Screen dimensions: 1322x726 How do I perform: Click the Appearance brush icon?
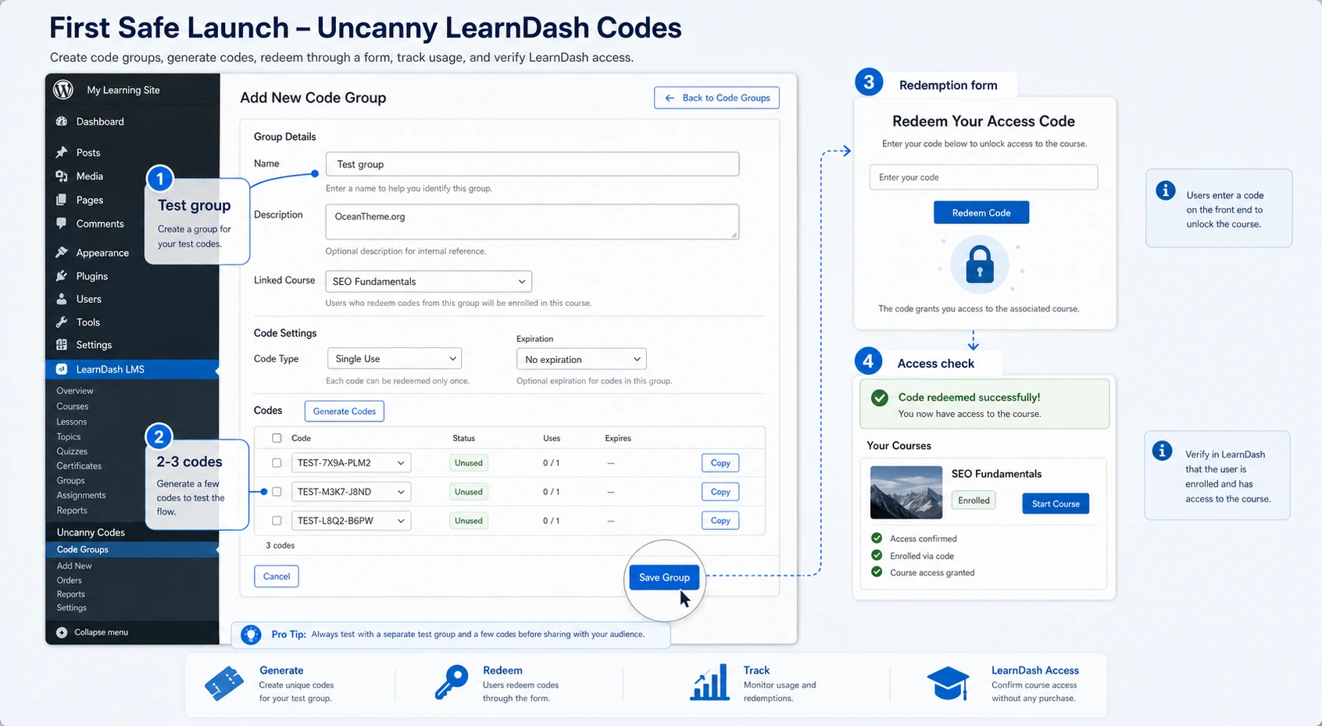[x=62, y=252]
